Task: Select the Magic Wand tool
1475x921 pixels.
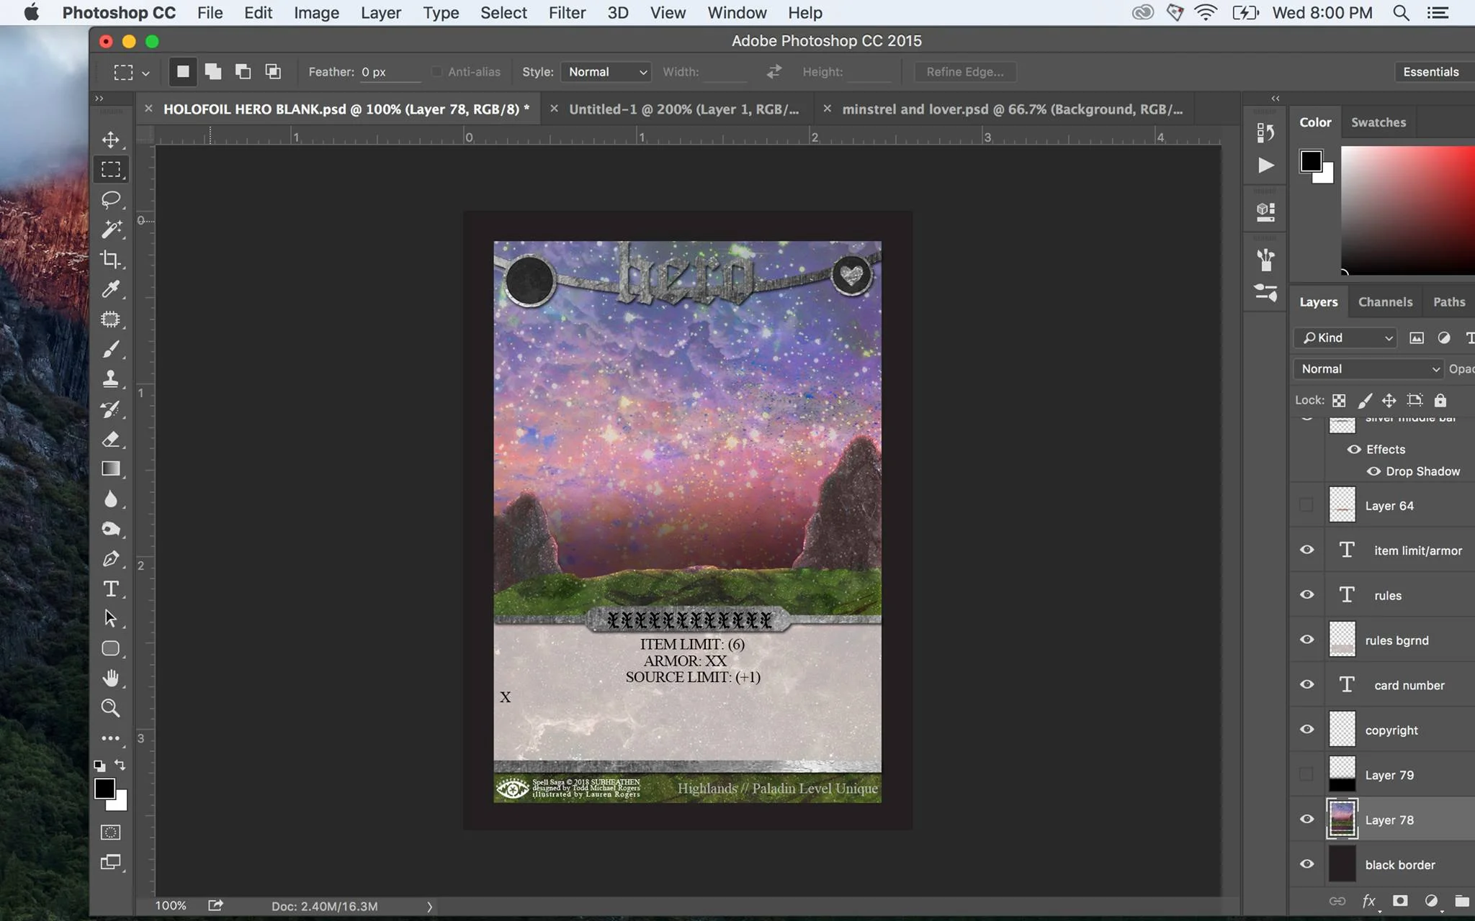Action: click(x=110, y=229)
